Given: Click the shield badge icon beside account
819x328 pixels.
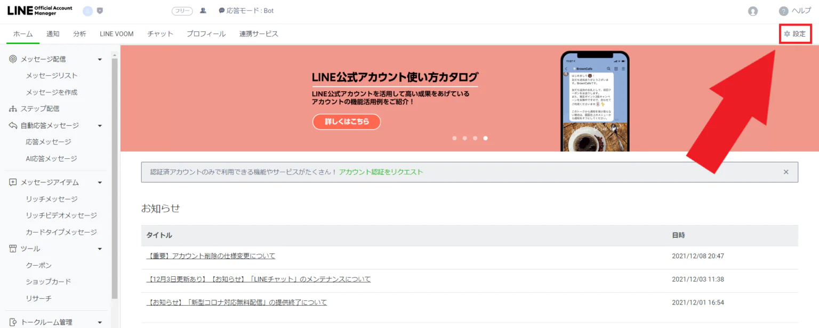Looking at the screenshot, I should 100,11.
